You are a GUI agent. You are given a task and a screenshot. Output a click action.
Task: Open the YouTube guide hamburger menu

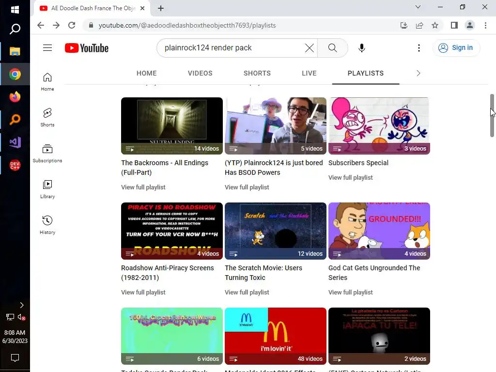click(x=47, y=48)
